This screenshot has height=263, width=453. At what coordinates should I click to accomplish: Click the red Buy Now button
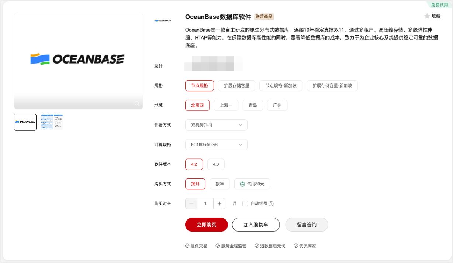[207, 225]
